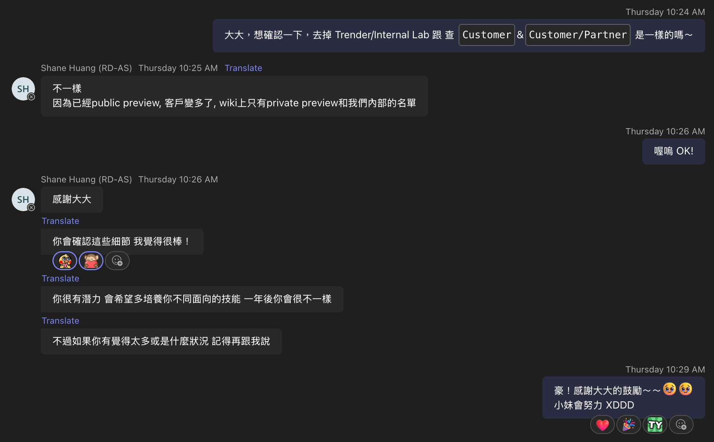Open SH avatar beside 感謝大大 message
This screenshot has height=442, width=714.
pos(23,200)
